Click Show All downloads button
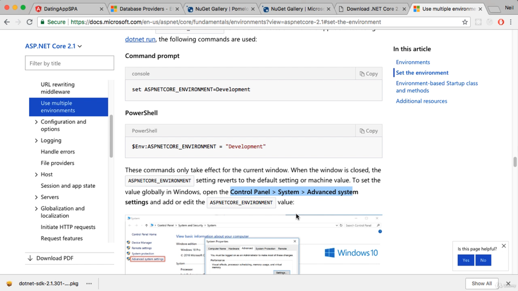The height and width of the screenshot is (291, 518). (481, 283)
